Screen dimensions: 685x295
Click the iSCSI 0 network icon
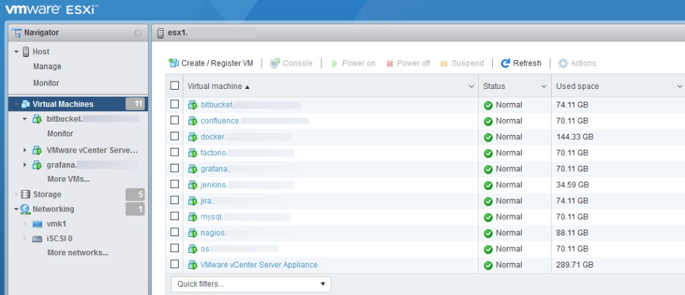click(x=37, y=238)
